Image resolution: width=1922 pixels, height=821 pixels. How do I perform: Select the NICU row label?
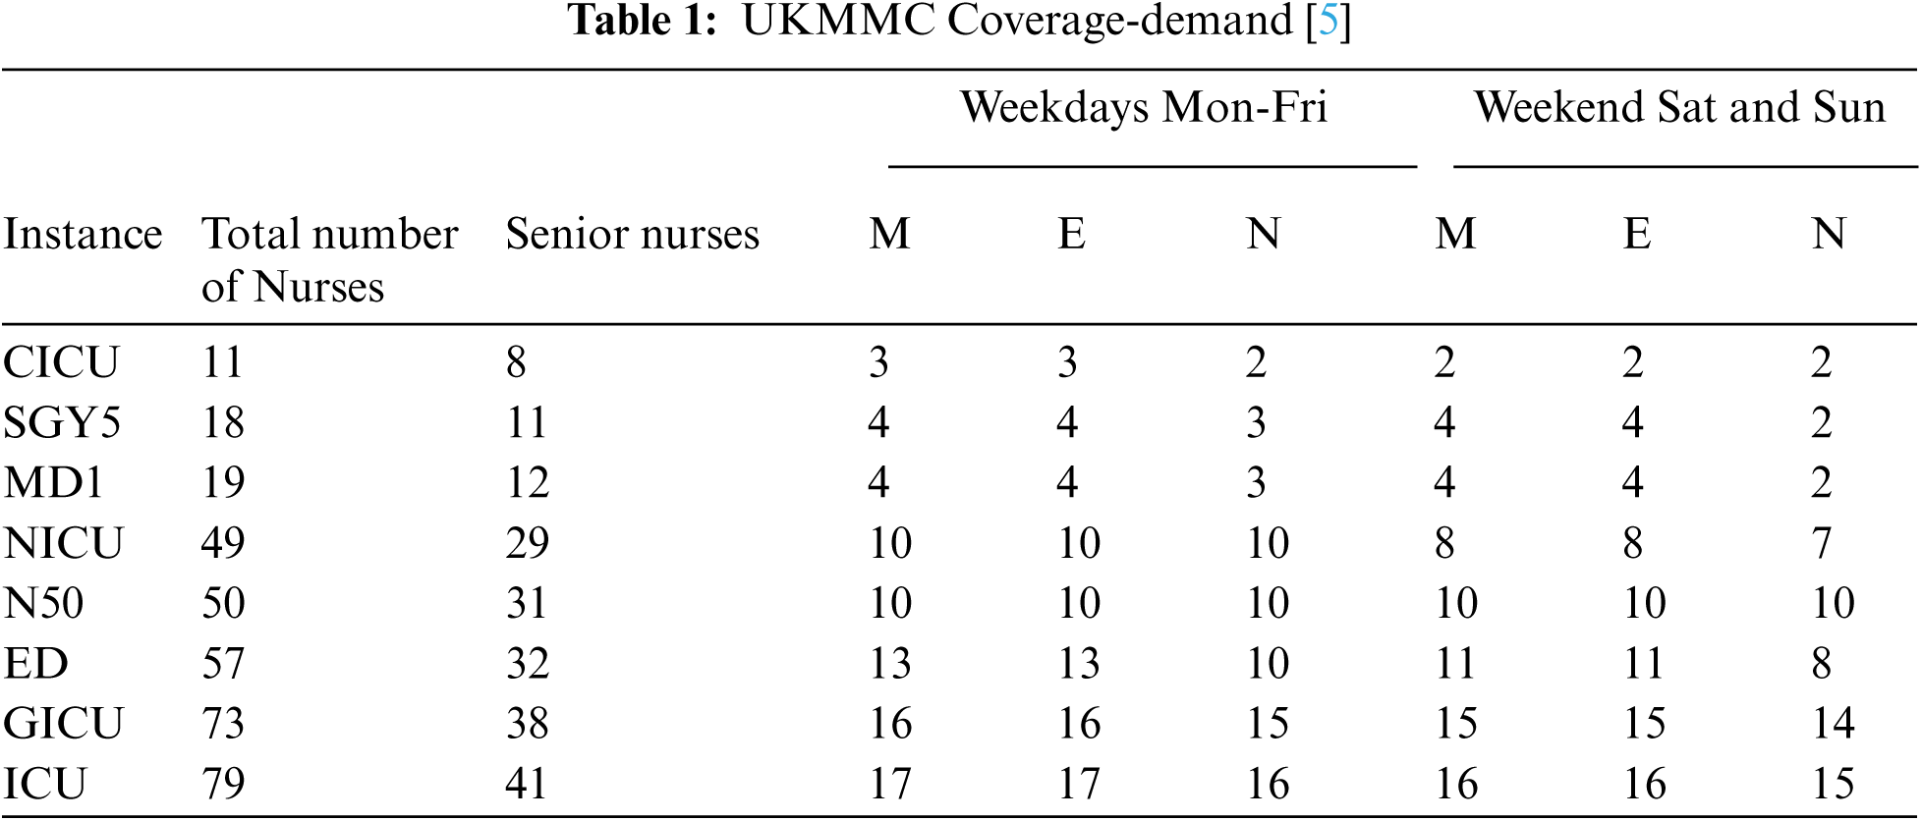[x=63, y=543]
